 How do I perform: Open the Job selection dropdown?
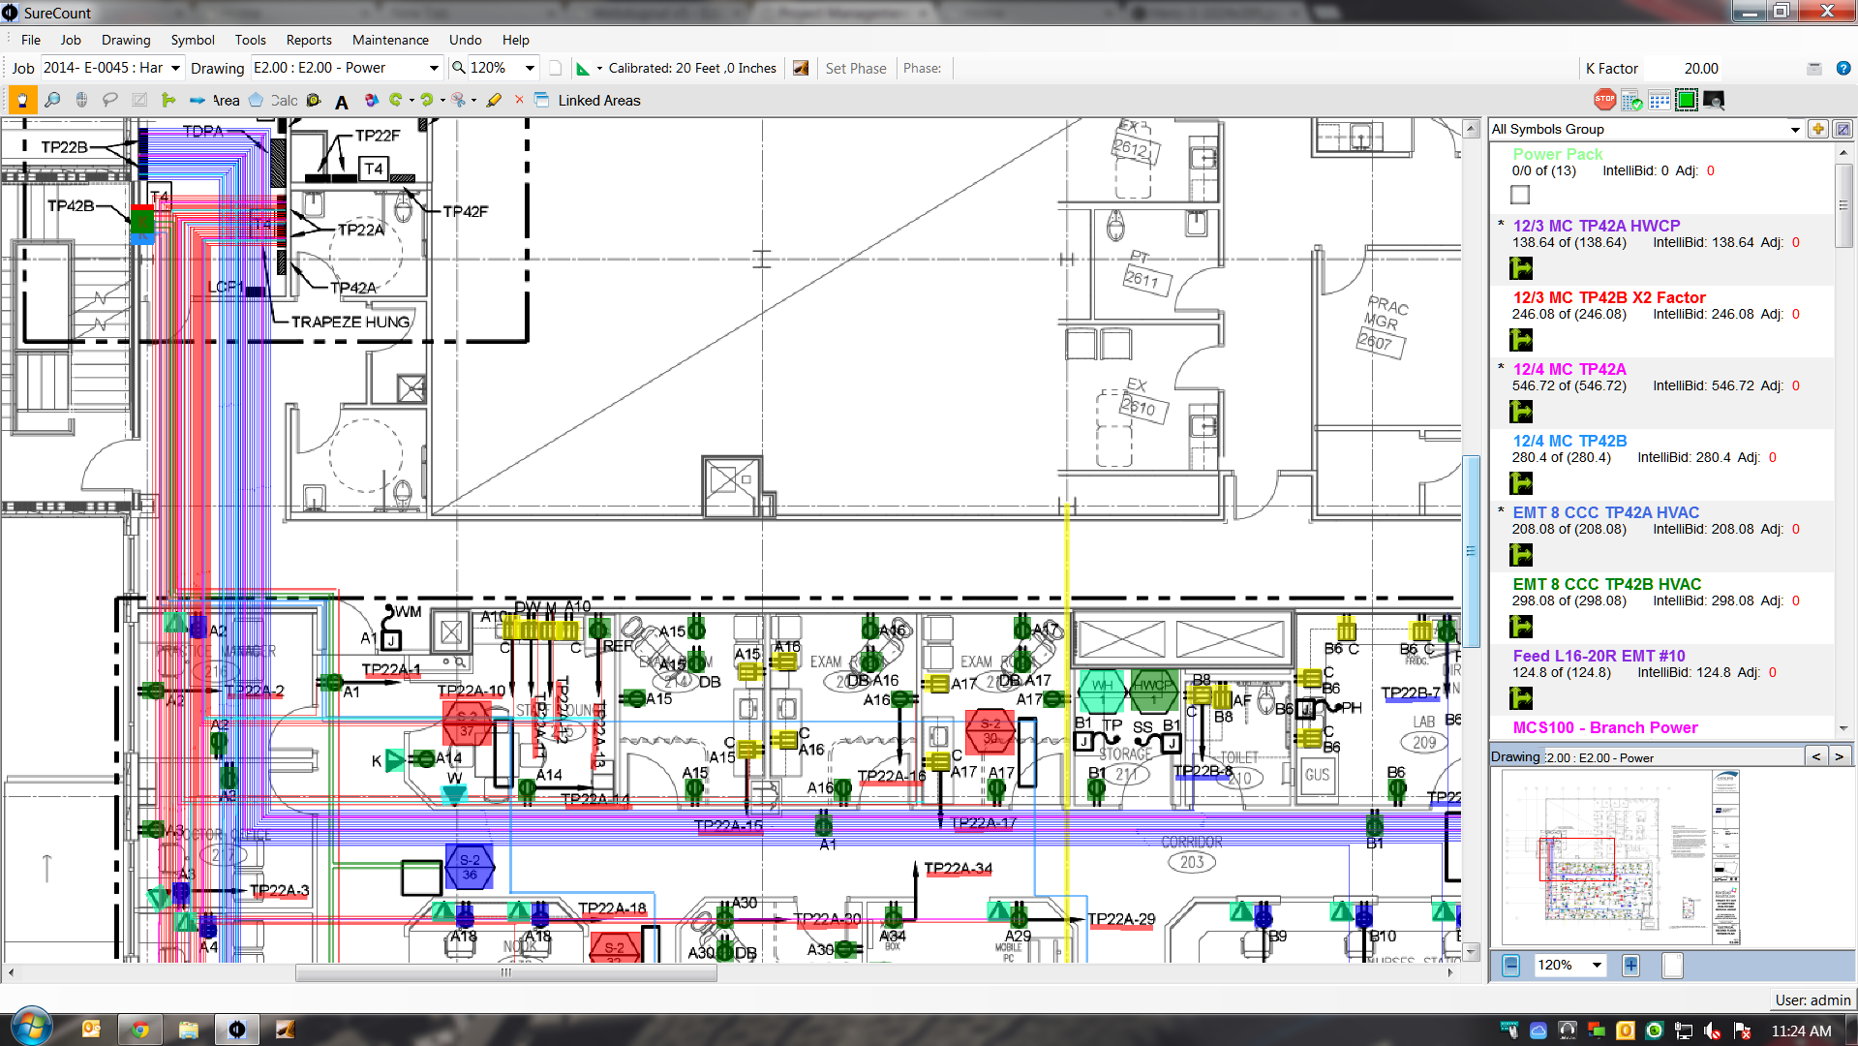point(175,69)
